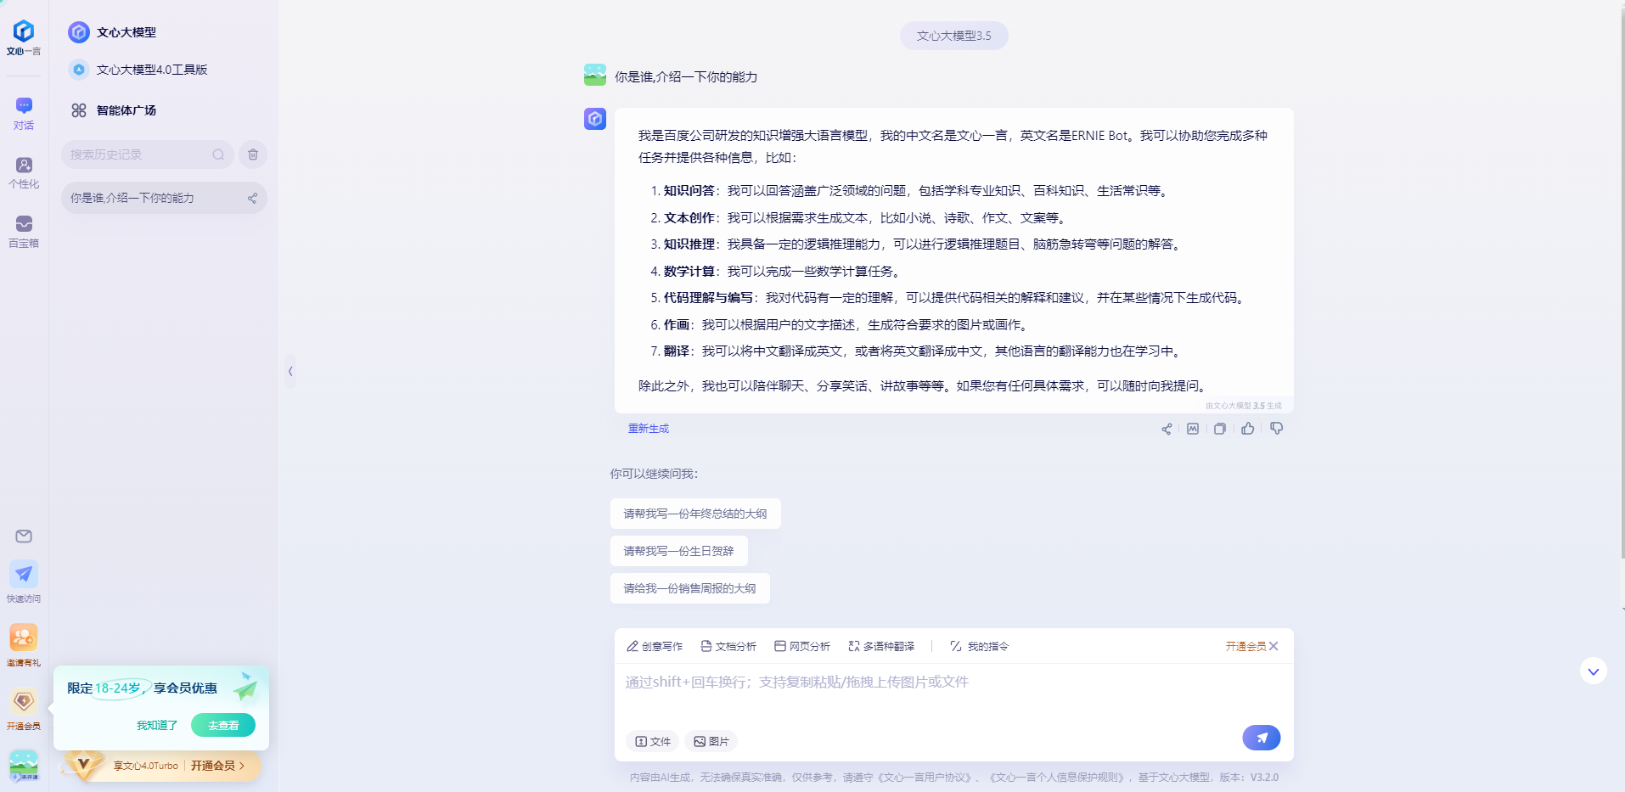The image size is (1625, 792).
Task: Click the user avatar beside the question
Action: (x=595, y=75)
